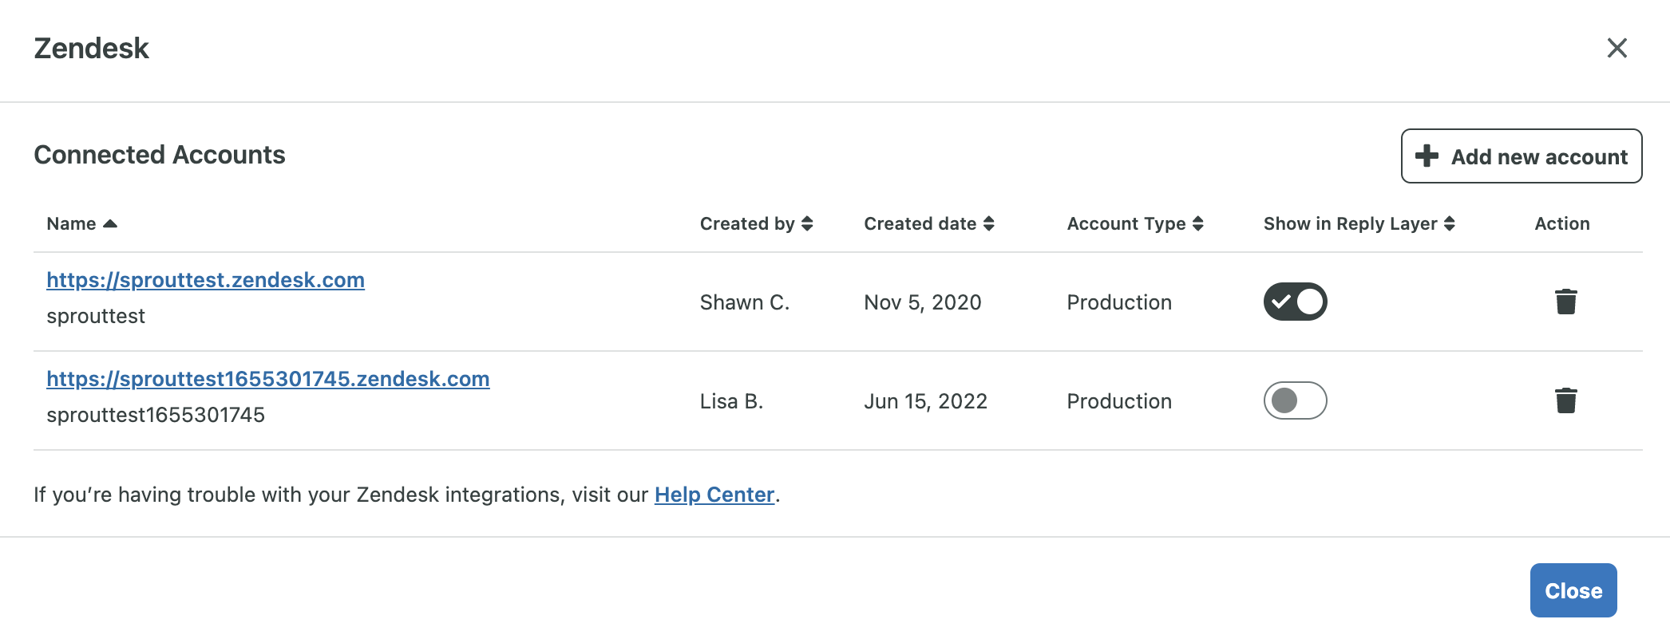Open https://sprouttest.zendesk.com link
1670x635 pixels.
[x=205, y=280]
